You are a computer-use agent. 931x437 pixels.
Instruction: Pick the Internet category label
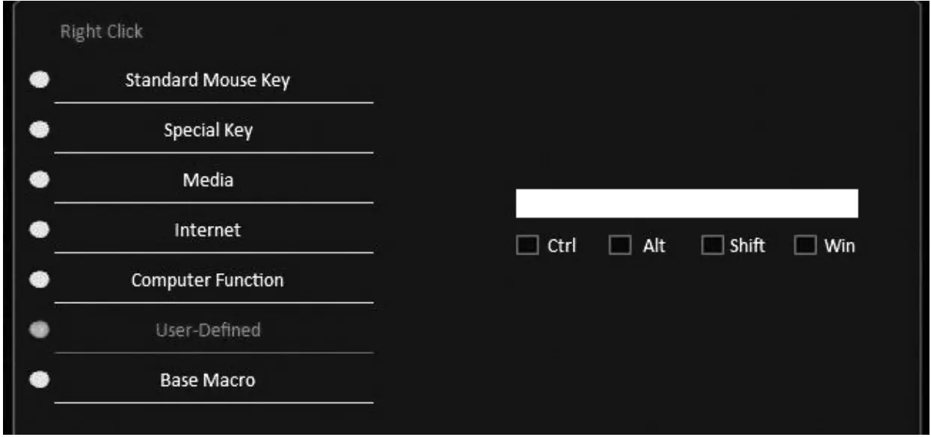tap(208, 230)
